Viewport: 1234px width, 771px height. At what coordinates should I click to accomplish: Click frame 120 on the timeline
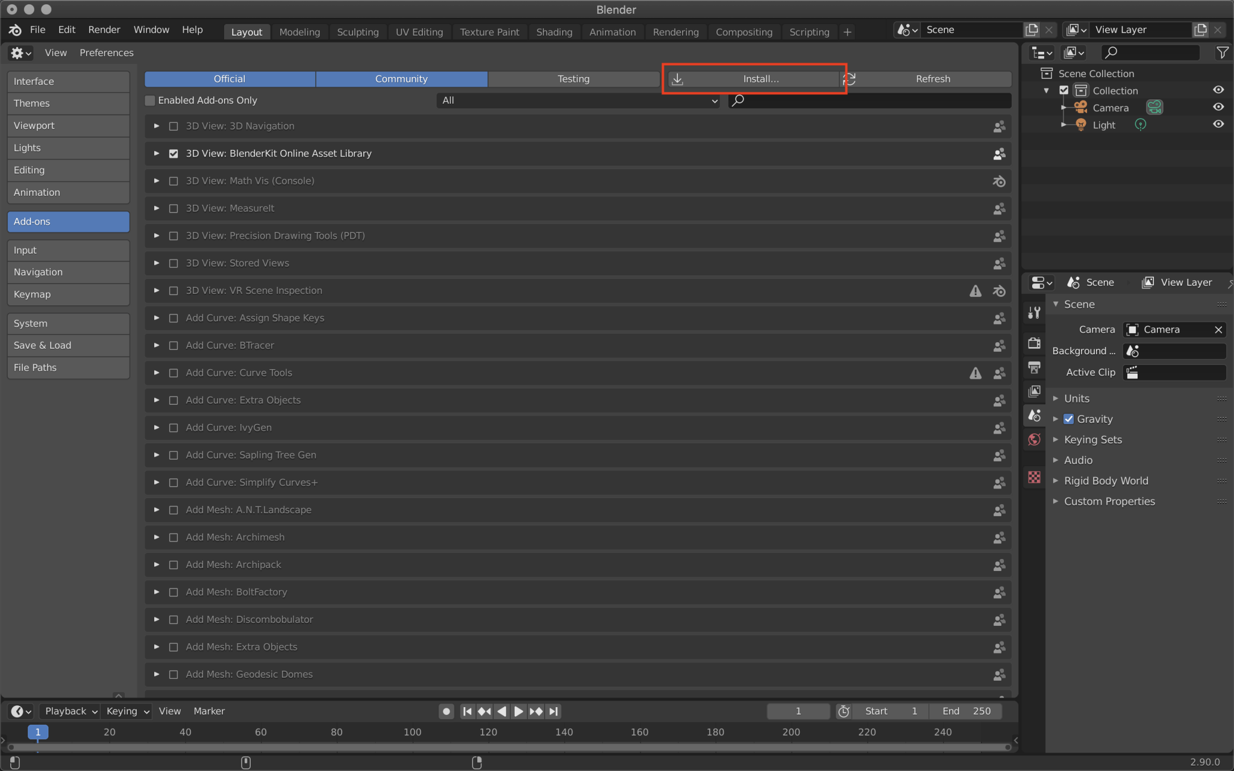pyautogui.click(x=488, y=732)
